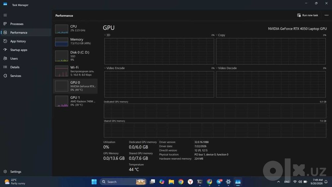Image resolution: width=332 pixels, height=187 pixels.
Task: Click the NVIDIA GeForce RTX 4050 Laptop GPU title
Action: [297, 29]
